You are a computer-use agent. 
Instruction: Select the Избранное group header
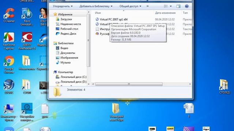[x=65, y=15]
